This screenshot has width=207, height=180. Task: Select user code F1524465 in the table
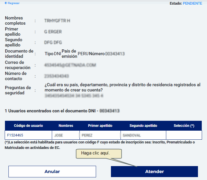[15, 135]
